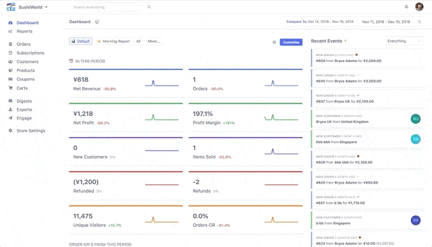Select the Nov 11 - Dec 10 date range
The height and width of the screenshot is (247, 432).
[386, 22]
